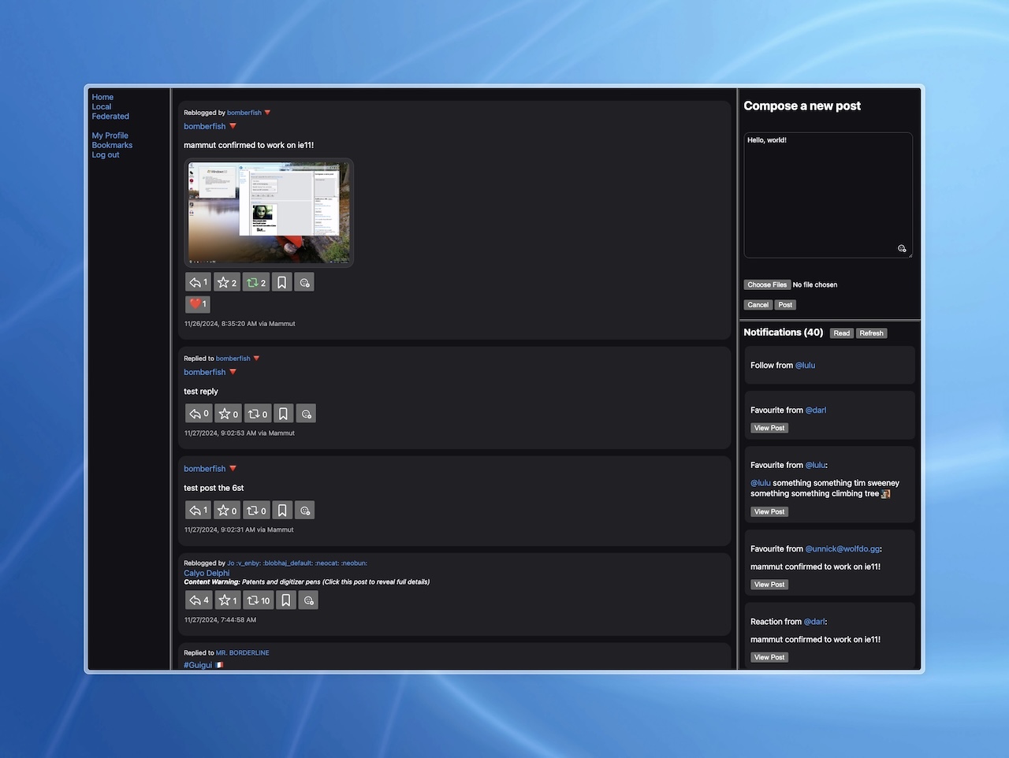Favourite the 'test reply' post
The width and height of the screenshot is (1009, 758).
[228, 414]
